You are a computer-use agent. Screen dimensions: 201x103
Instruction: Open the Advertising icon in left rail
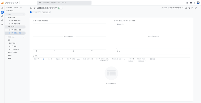coord(2,20)
